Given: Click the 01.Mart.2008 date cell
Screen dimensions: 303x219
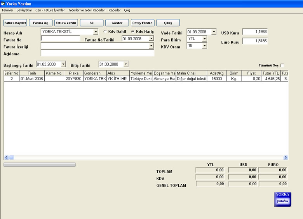Looking at the screenshot, I should (32, 79).
